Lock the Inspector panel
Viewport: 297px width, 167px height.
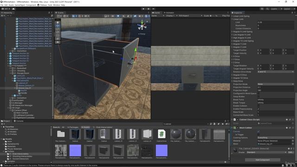coord(292,13)
